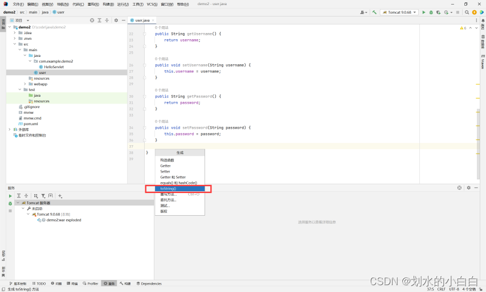This screenshot has height=292, width=486.
Task: Expand all in the Services toolbar
Action: pos(19,196)
